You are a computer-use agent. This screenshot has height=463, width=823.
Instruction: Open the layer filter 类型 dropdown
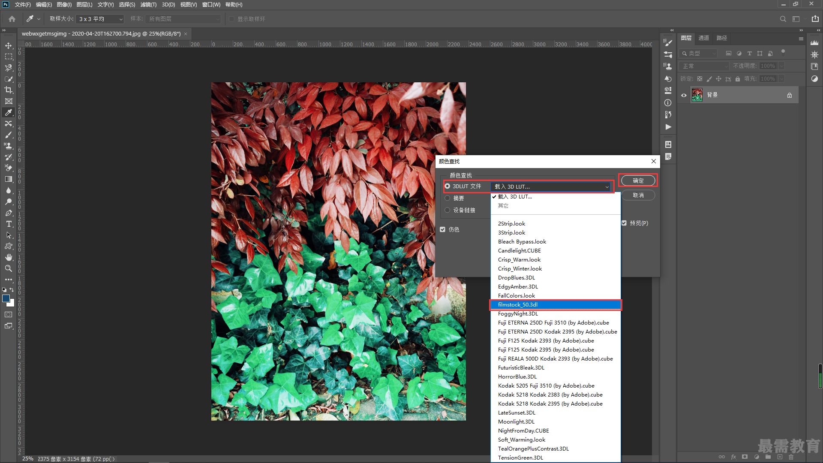coord(699,53)
